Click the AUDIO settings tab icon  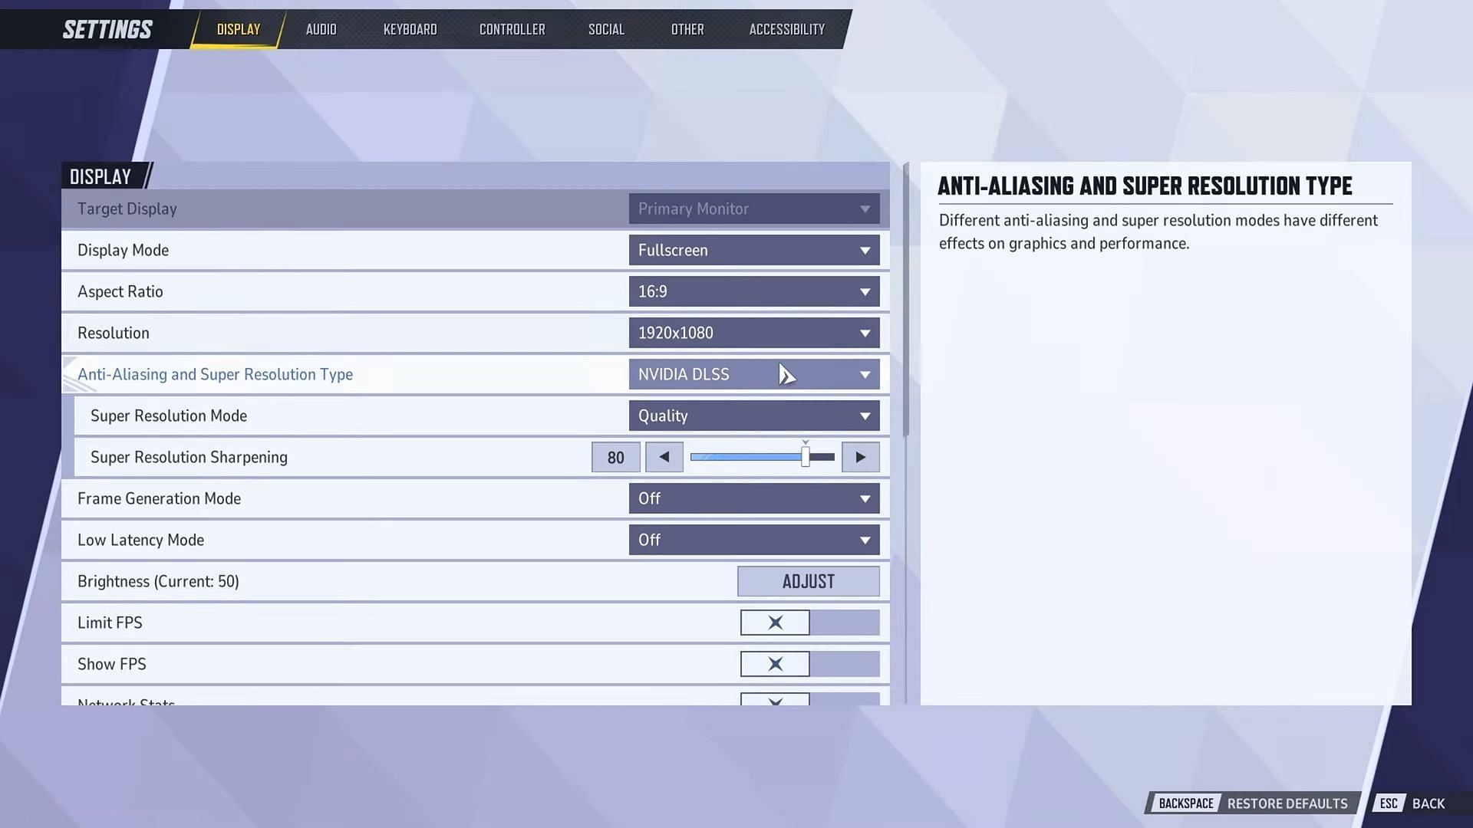321,28
